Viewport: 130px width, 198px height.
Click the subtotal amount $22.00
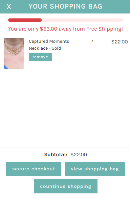79,155
